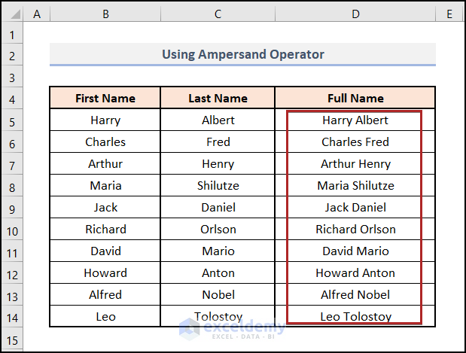Select column B header
The width and height of the screenshot is (466, 353).
pyautogui.click(x=105, y=14)
